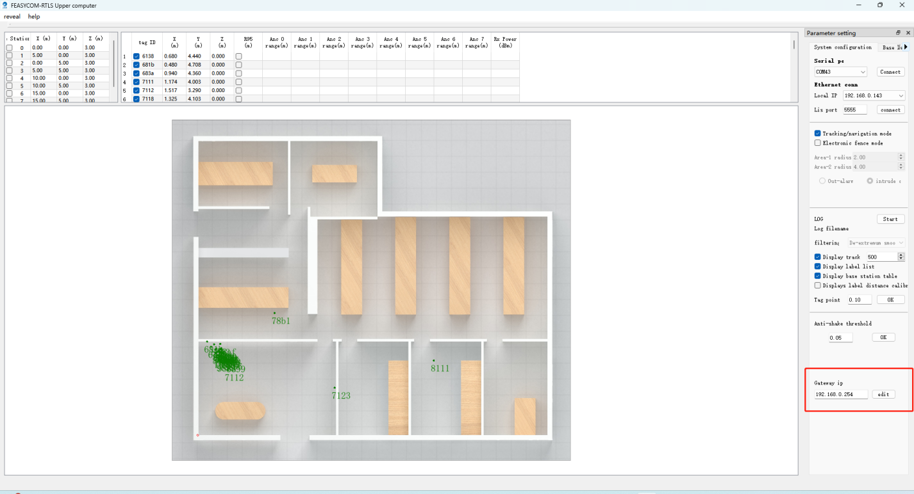Uncheck tag 6138 in the label list
The height and width of the screenshot is (494, 914).
[135, 56]
